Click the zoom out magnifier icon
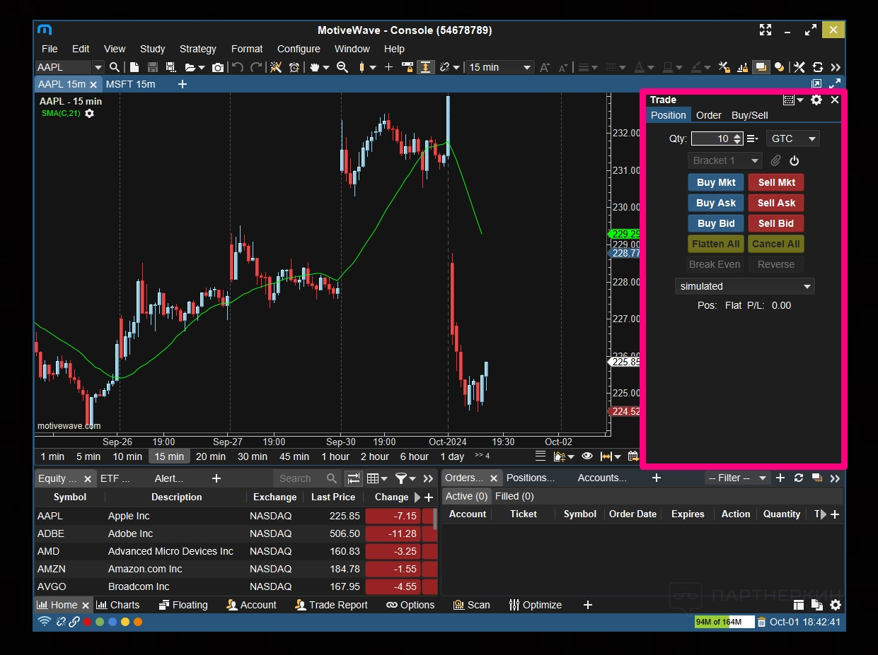The width and height of the screenshot is (878, 655). (x=342, y=67)
